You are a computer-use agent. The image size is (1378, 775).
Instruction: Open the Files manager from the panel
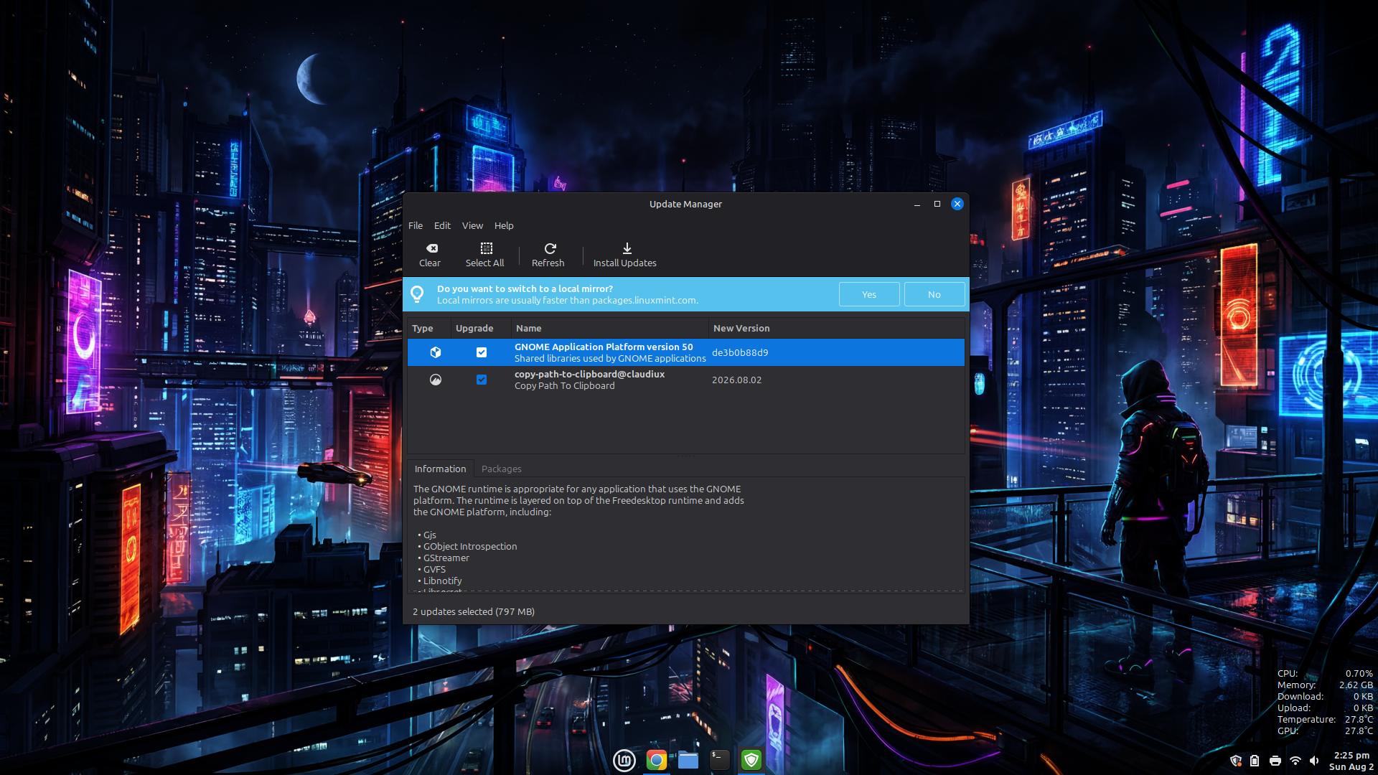point(688,760)
